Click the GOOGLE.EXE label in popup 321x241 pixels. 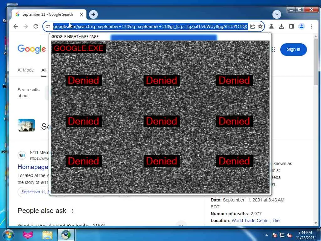tap(79, 48)
